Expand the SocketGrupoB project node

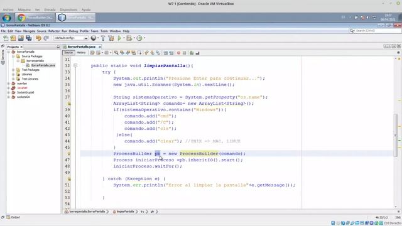coord(8,92)
